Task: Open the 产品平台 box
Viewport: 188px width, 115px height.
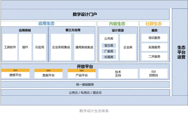Action: tap(82, 75)
